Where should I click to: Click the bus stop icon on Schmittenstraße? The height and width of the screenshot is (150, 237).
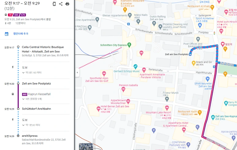click(x=128, y=24)
